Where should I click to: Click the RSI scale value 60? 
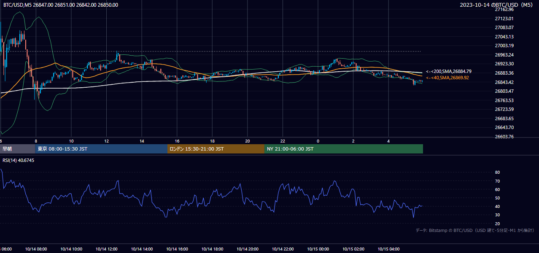point(498,189)
